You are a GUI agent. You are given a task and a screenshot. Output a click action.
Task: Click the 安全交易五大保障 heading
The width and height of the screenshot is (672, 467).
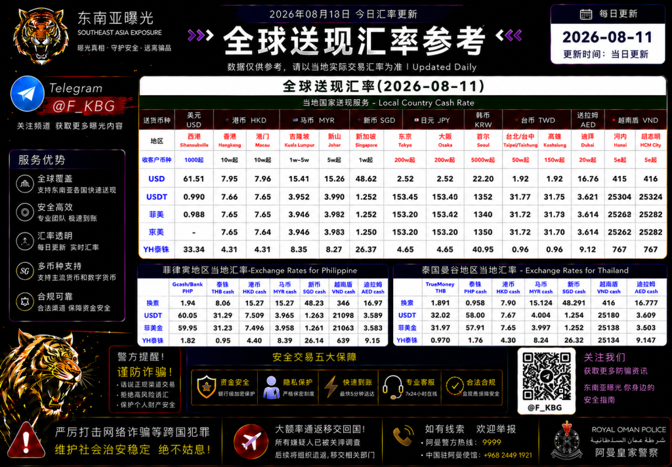(314, 358)
